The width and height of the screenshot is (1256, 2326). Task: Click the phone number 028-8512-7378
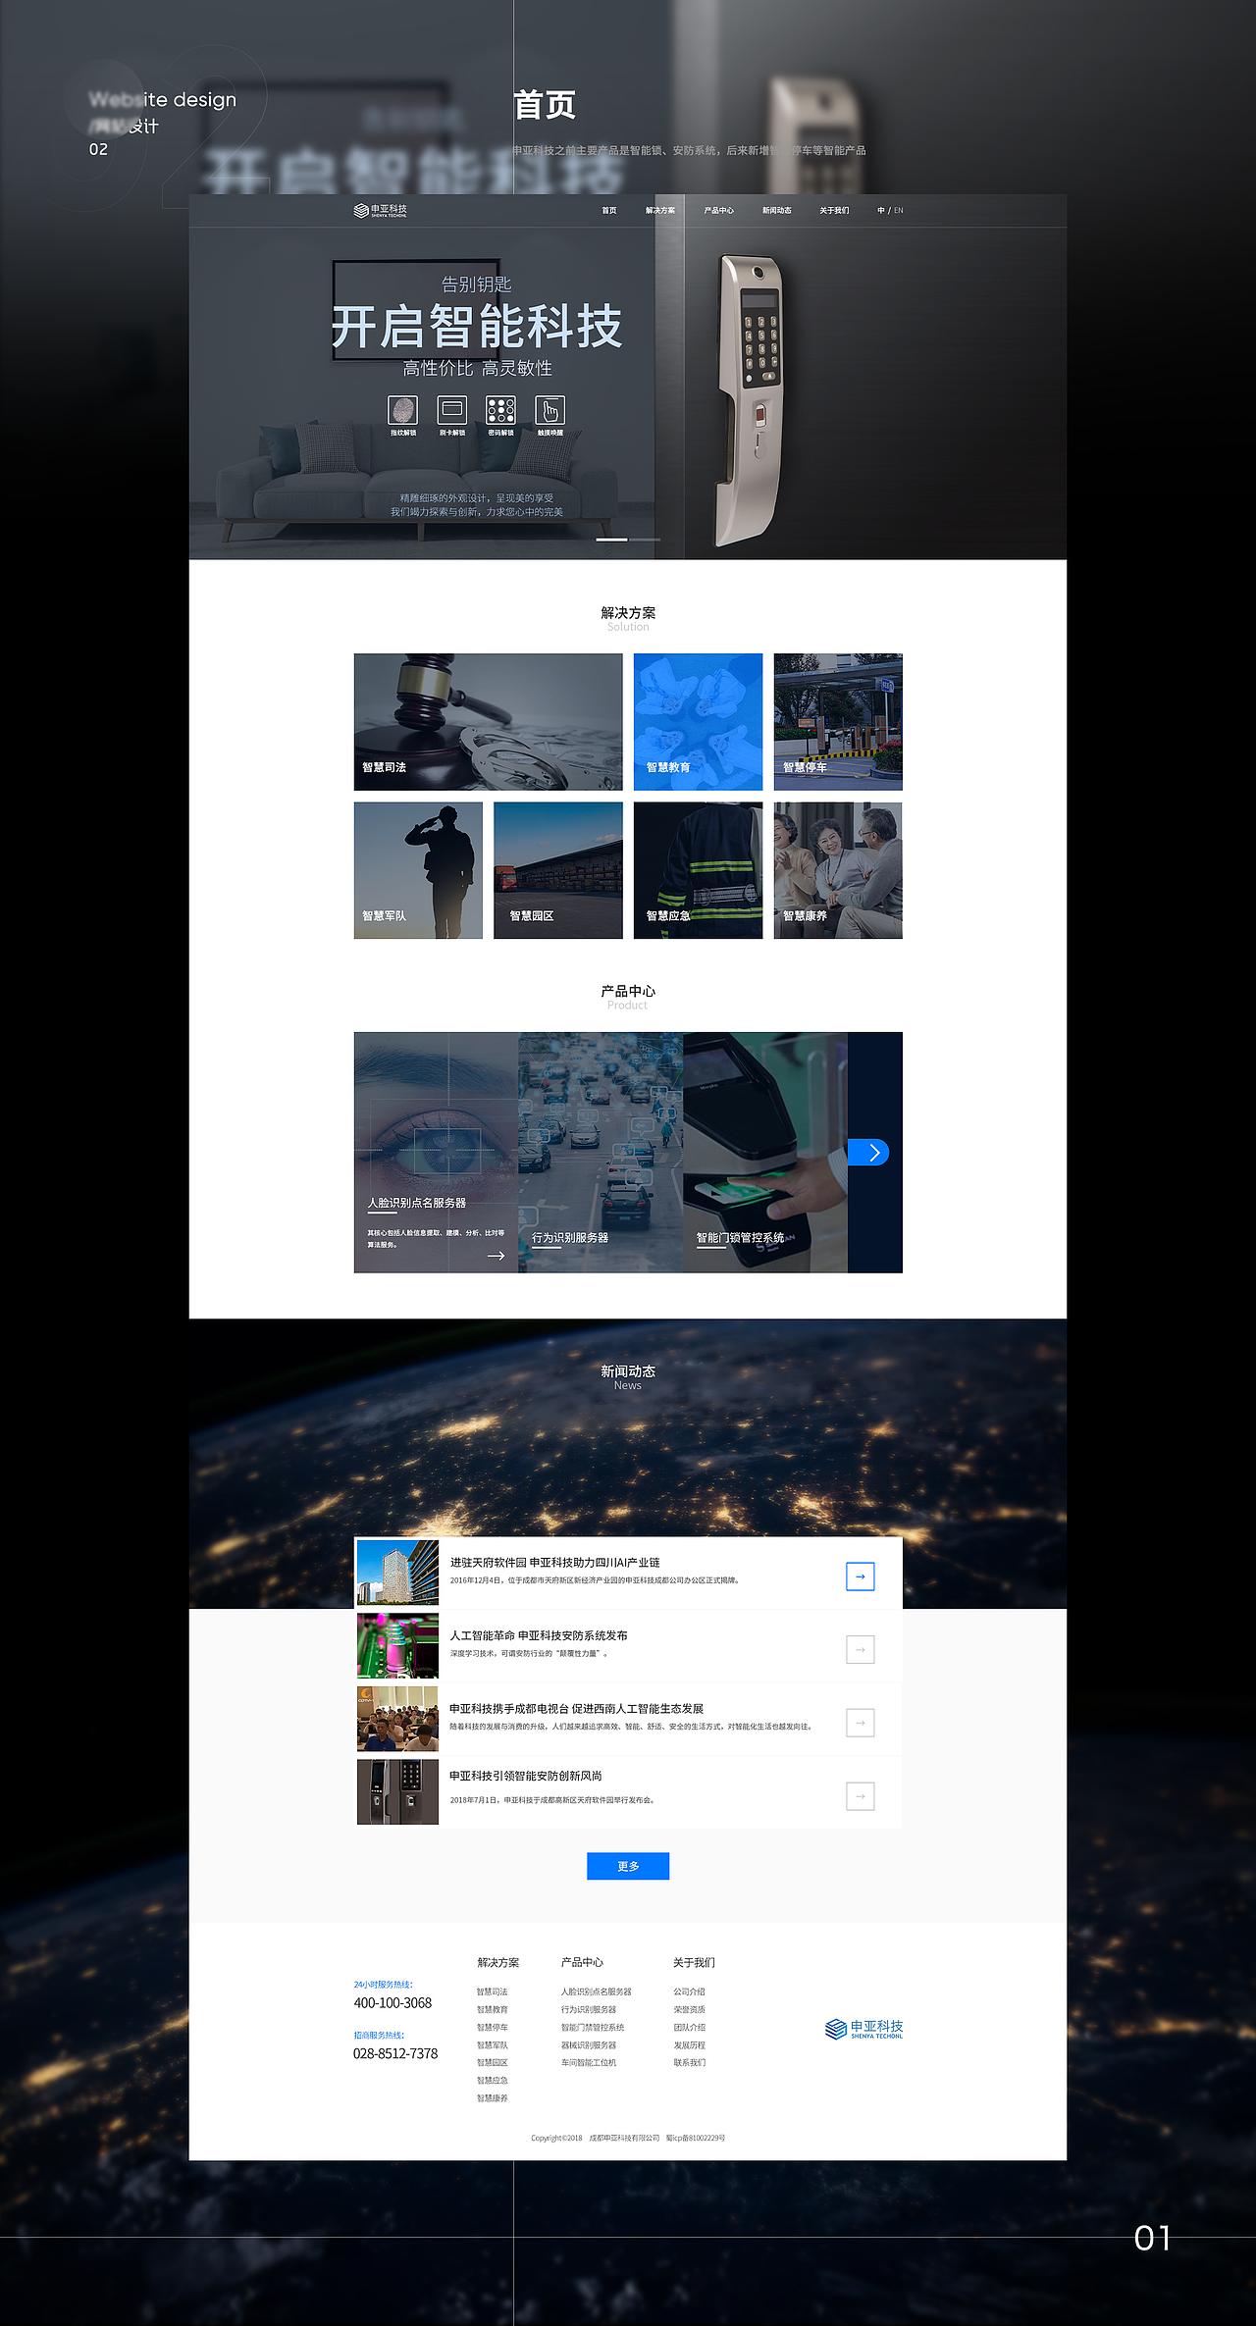(395, 2053)
